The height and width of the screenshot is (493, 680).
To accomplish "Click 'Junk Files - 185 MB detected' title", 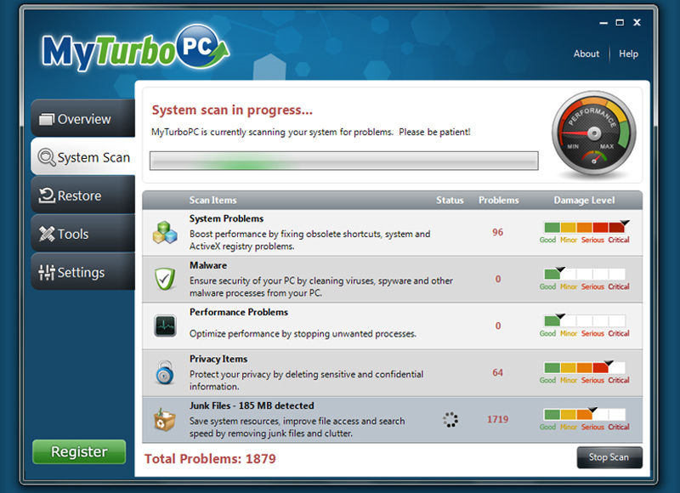I will 252,405.
